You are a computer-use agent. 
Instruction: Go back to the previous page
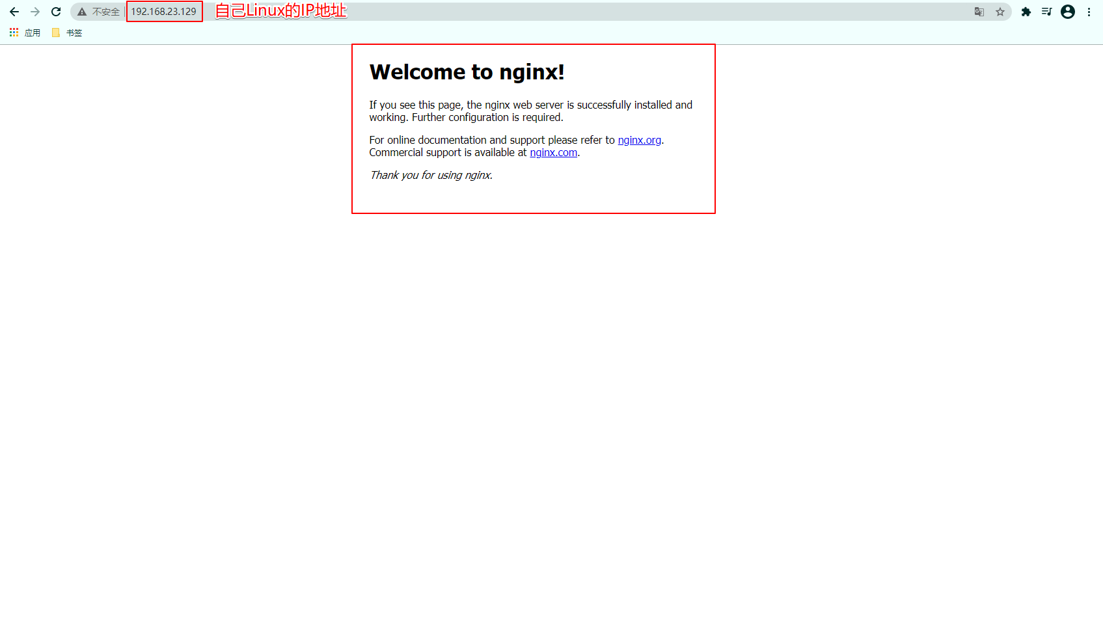coord(14,12)
